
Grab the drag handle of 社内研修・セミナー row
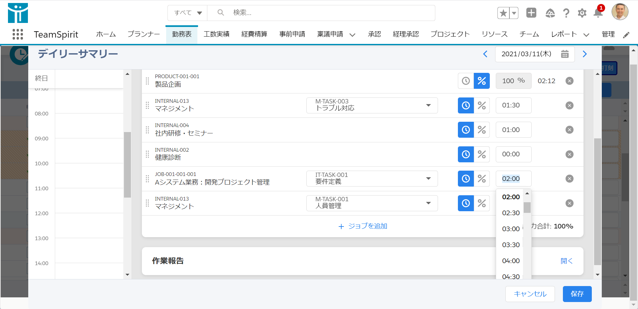147,130
